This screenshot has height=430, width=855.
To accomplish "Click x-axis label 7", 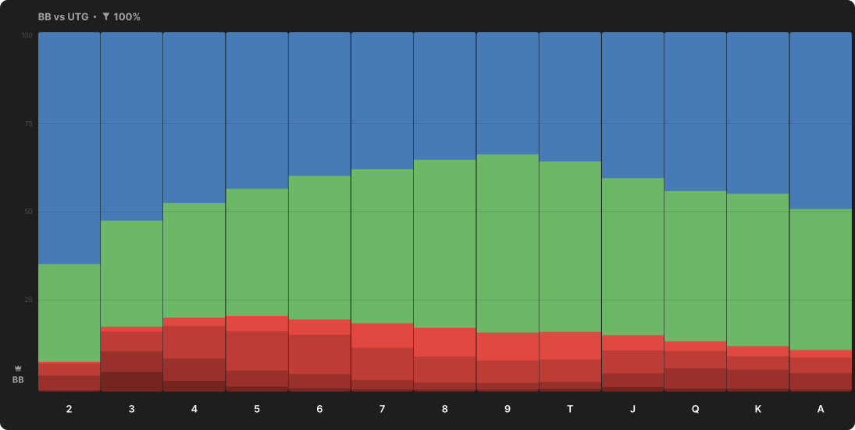I will tap(383, 409).
